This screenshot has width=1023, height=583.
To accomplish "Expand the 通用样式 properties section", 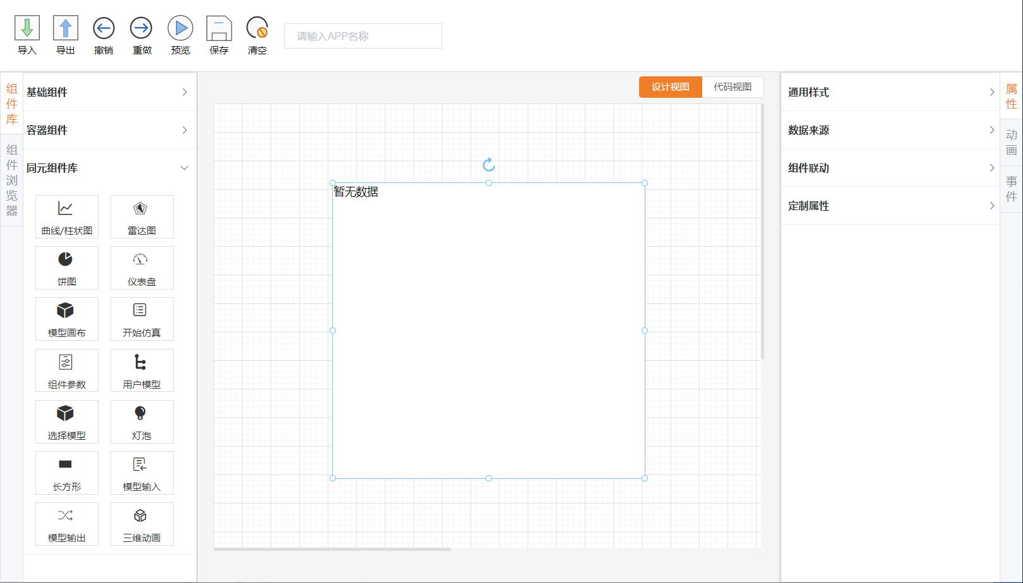I will coord(890,92).
